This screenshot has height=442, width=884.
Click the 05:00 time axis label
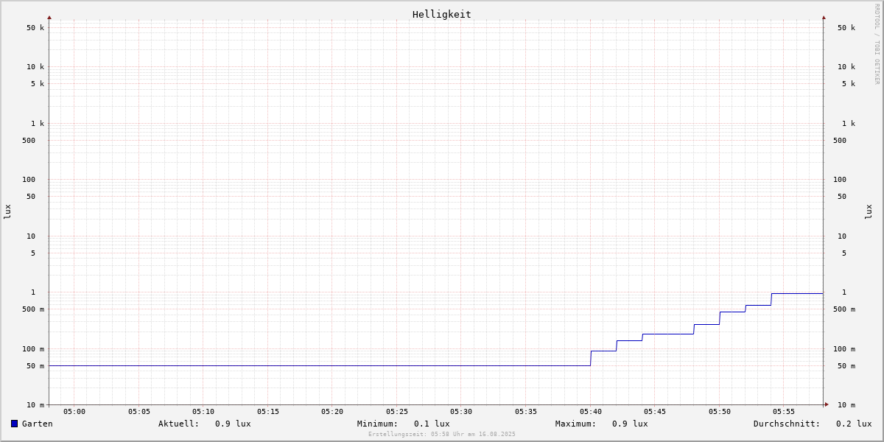[74, 412]
